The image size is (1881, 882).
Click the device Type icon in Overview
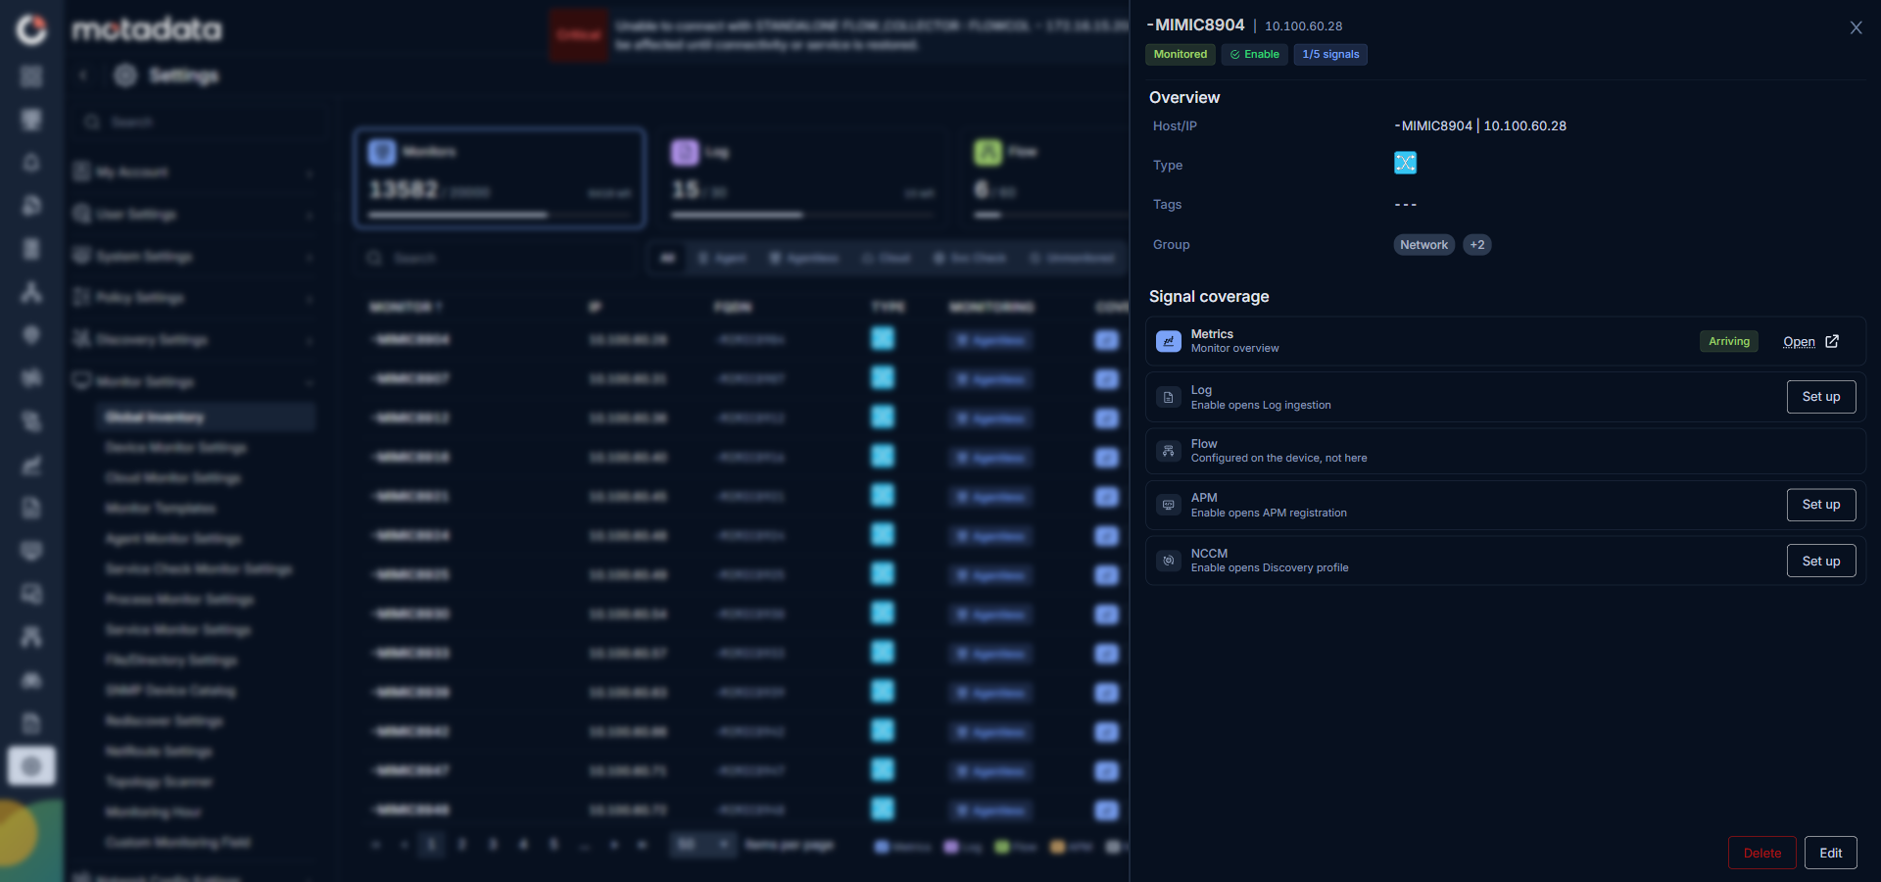coord(1405,163)
